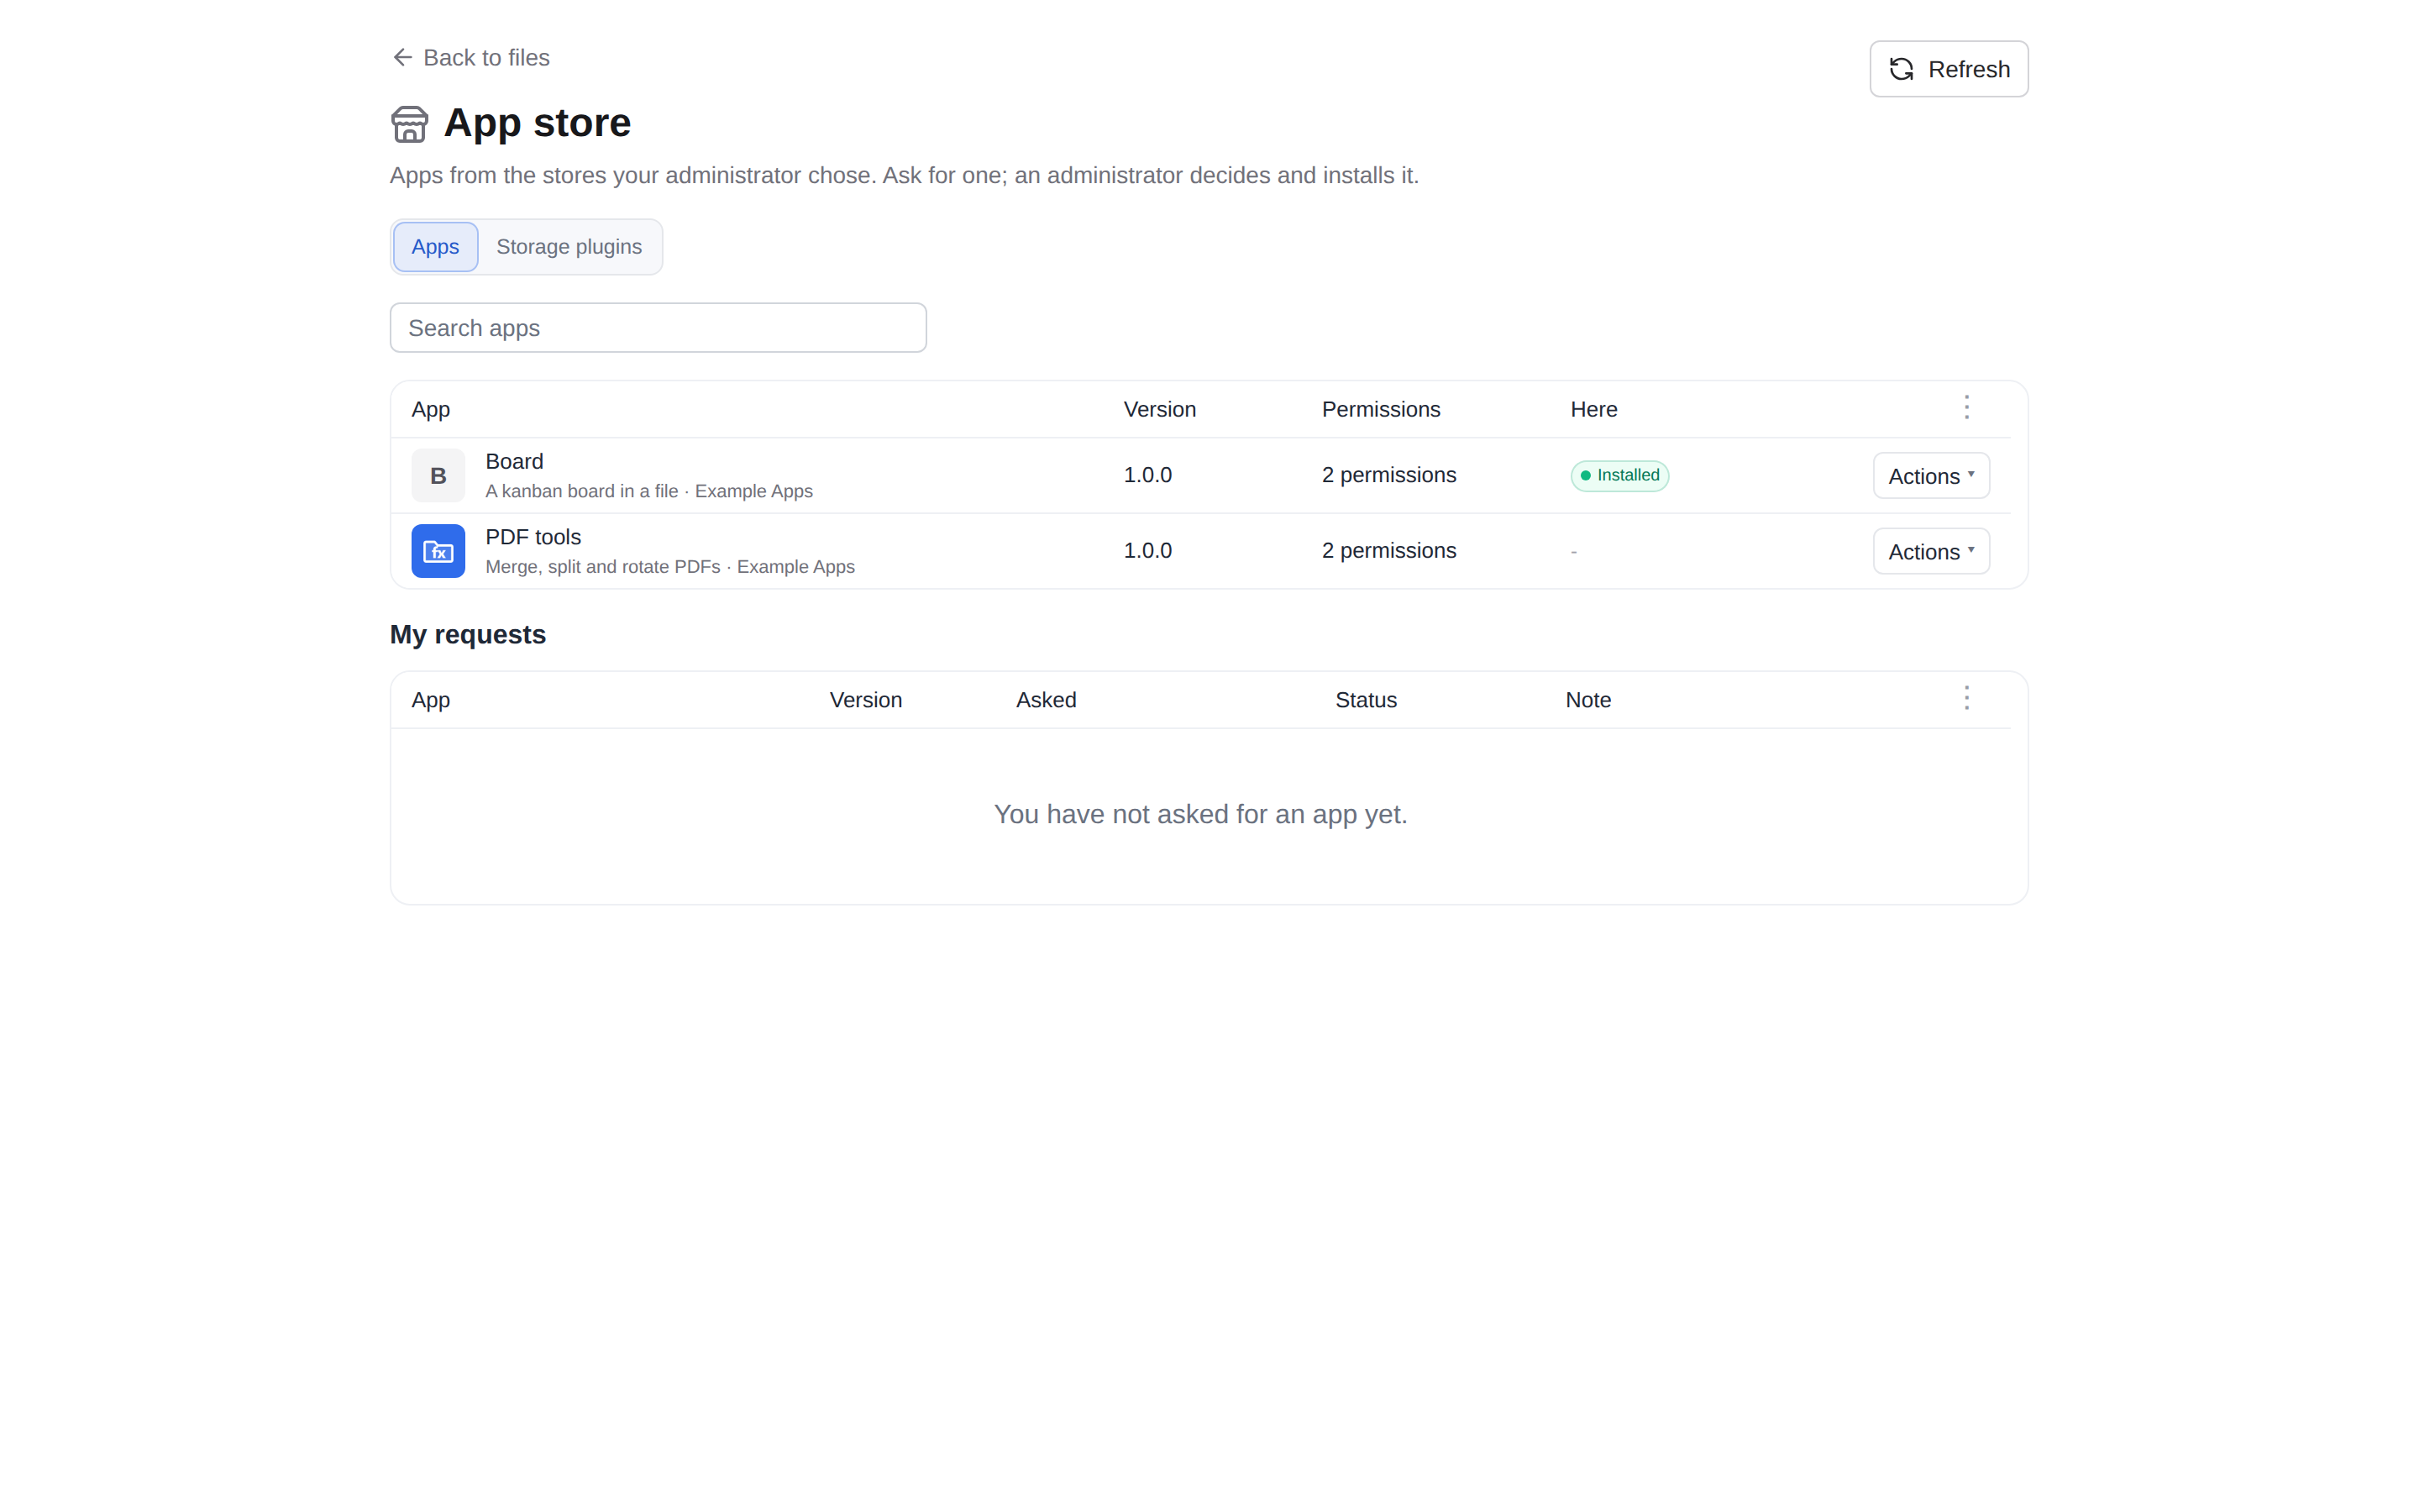Viewport: 2419px width, 1512px height.
Task: Click the Note column header
Action: pos(1587,700)
